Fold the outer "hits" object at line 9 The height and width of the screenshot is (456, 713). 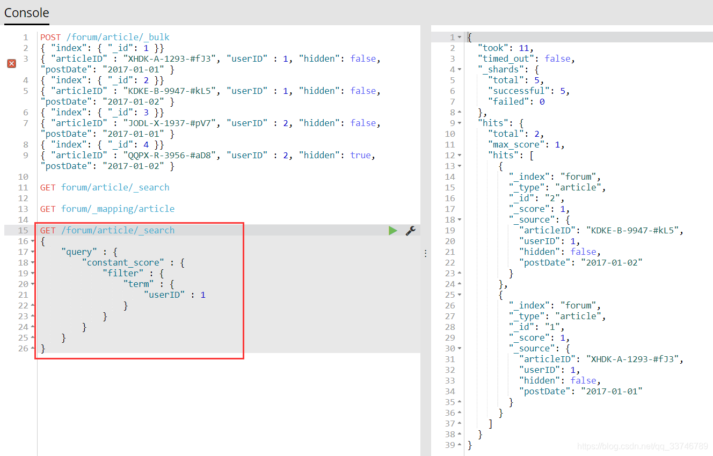point(460,123)
